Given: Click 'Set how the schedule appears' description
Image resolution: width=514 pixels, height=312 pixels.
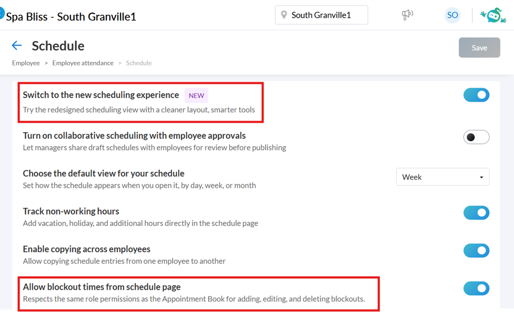Looking at the screenshot, I should click(139, 186).
